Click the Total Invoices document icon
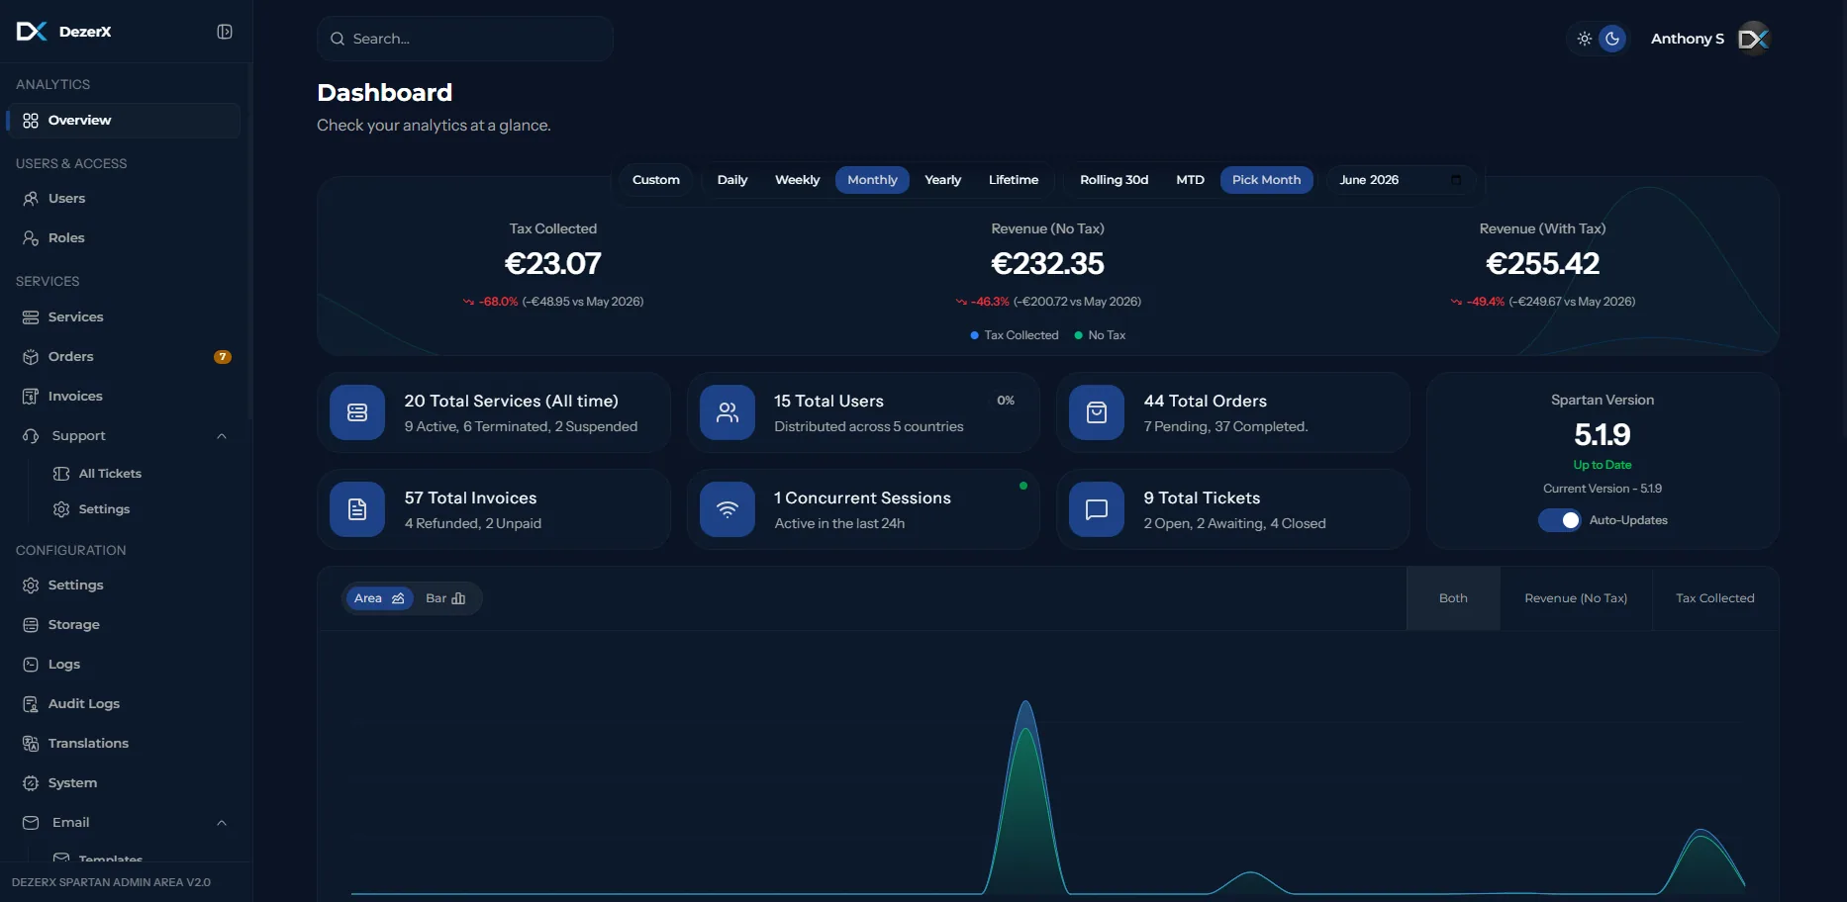1847x902 pixels. pos(357,509)
